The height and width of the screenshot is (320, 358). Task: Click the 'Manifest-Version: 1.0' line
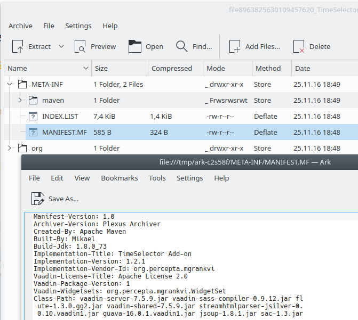click(x=74, y=216)
